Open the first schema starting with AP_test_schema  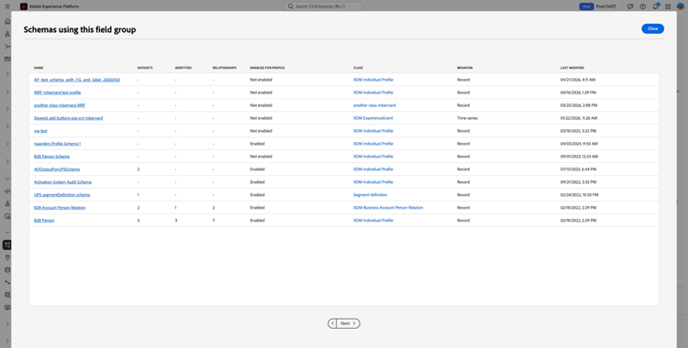click(x=77, y=80)
